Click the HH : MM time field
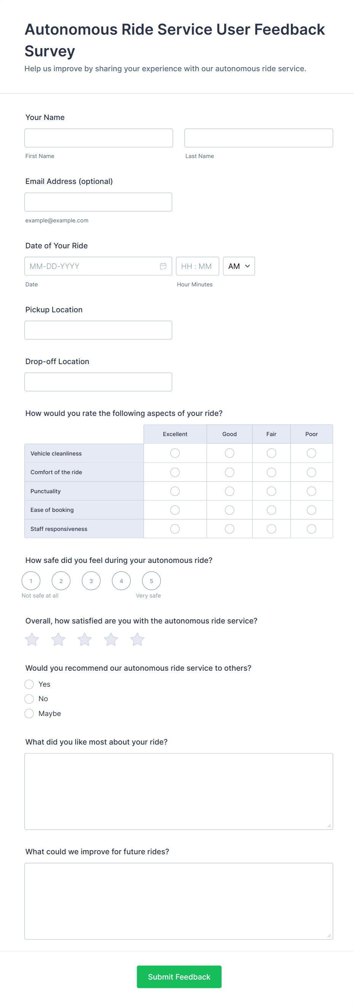354x1007 pixels. (197, 266)
